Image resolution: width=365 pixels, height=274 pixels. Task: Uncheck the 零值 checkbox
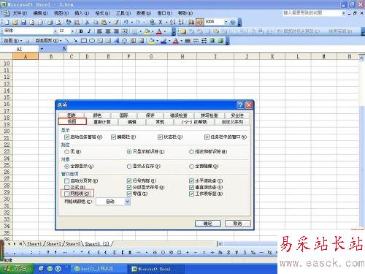(x=129, y=194)
